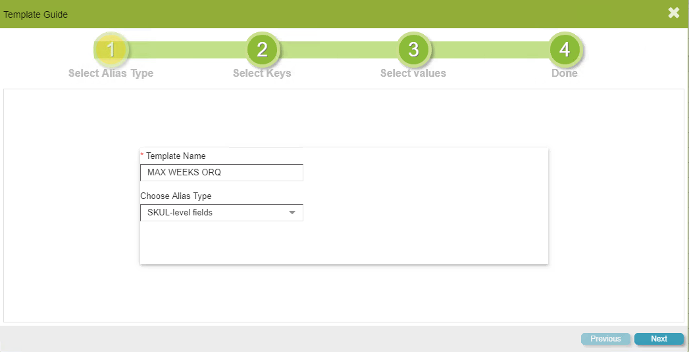689x352 pixels.
Task: Click the 'Select Alias Type' step label
Action: point(111,74)
